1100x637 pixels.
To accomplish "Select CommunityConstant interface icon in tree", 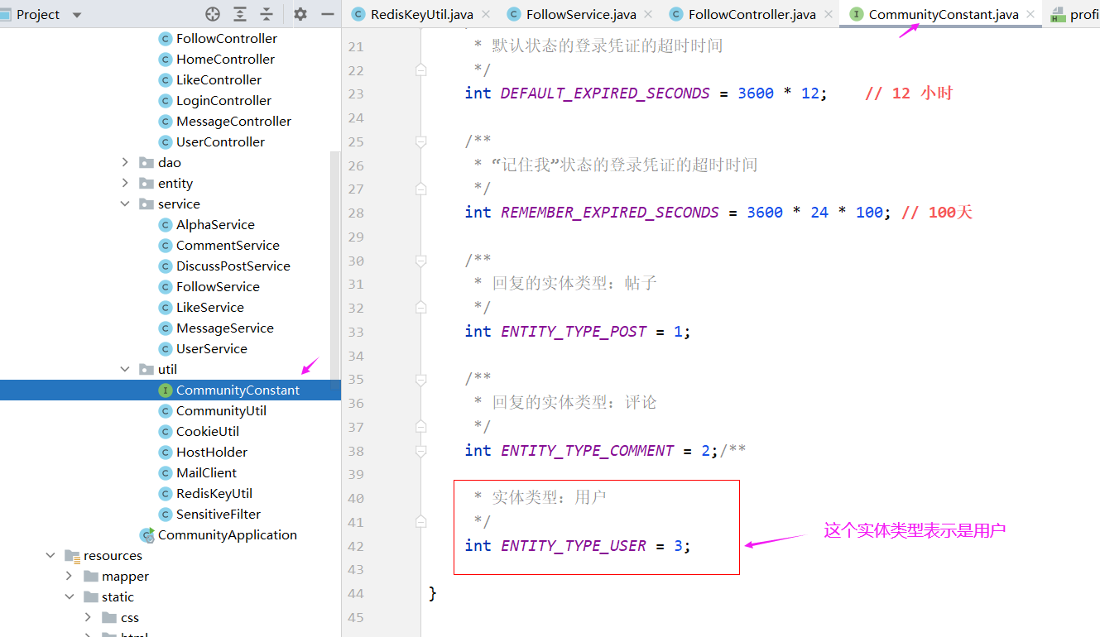I will [x=165, y=390].
